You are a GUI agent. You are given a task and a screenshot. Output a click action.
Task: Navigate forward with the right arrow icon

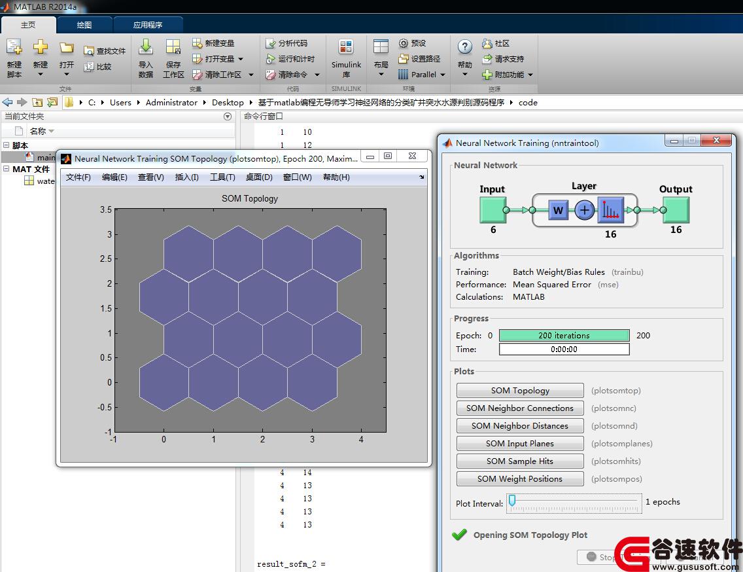[22, 102]
